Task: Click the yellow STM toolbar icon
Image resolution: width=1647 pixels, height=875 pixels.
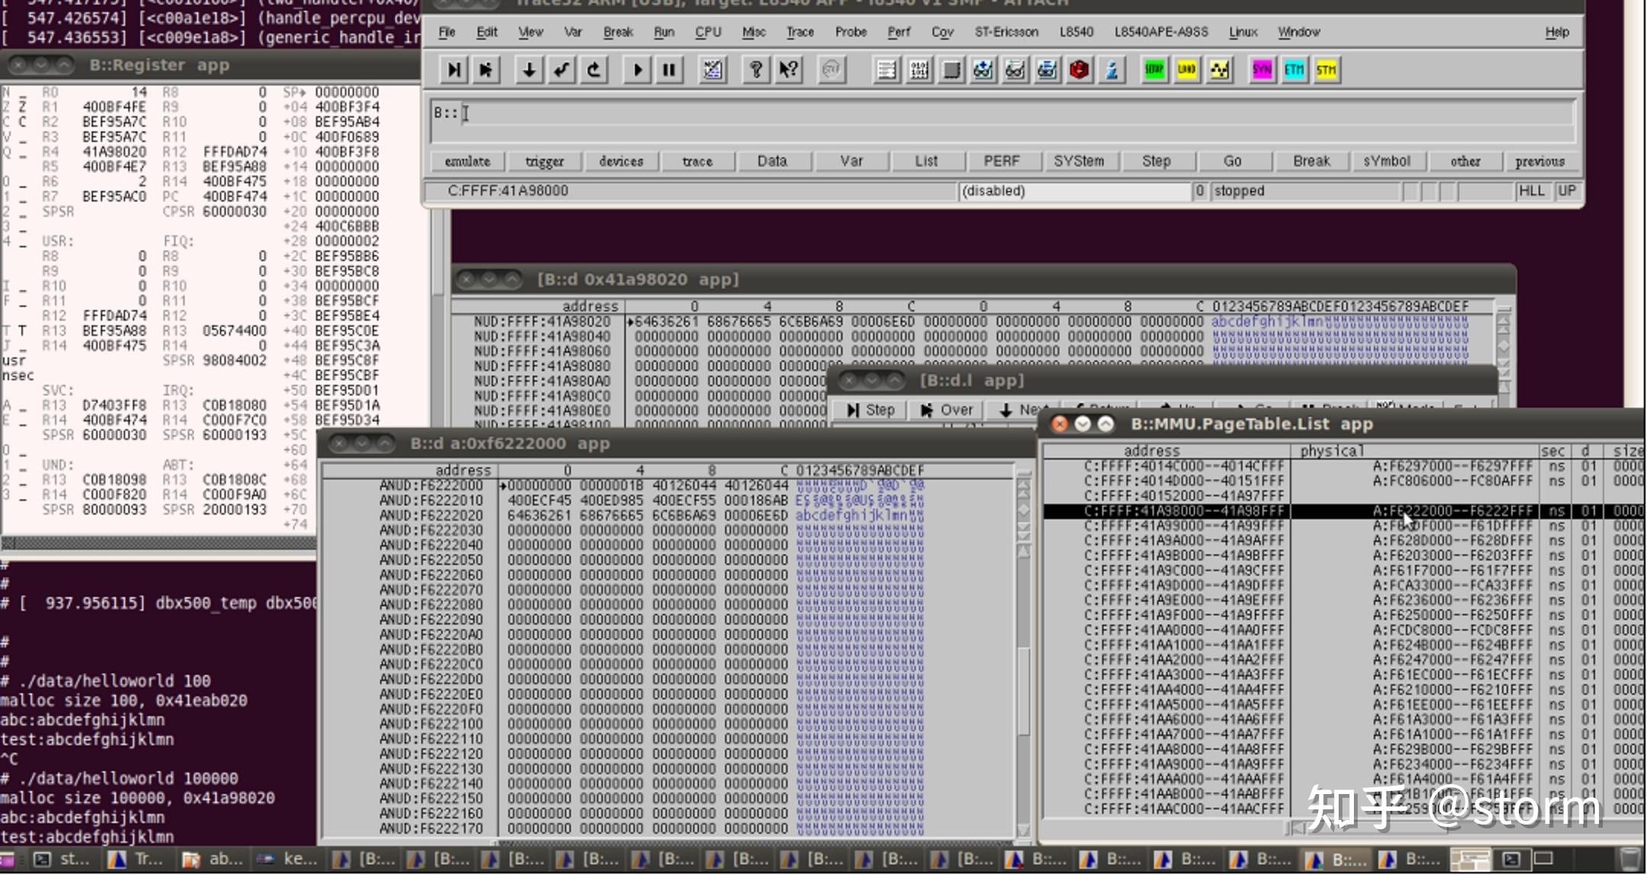Action: [x=1326, y=70]
